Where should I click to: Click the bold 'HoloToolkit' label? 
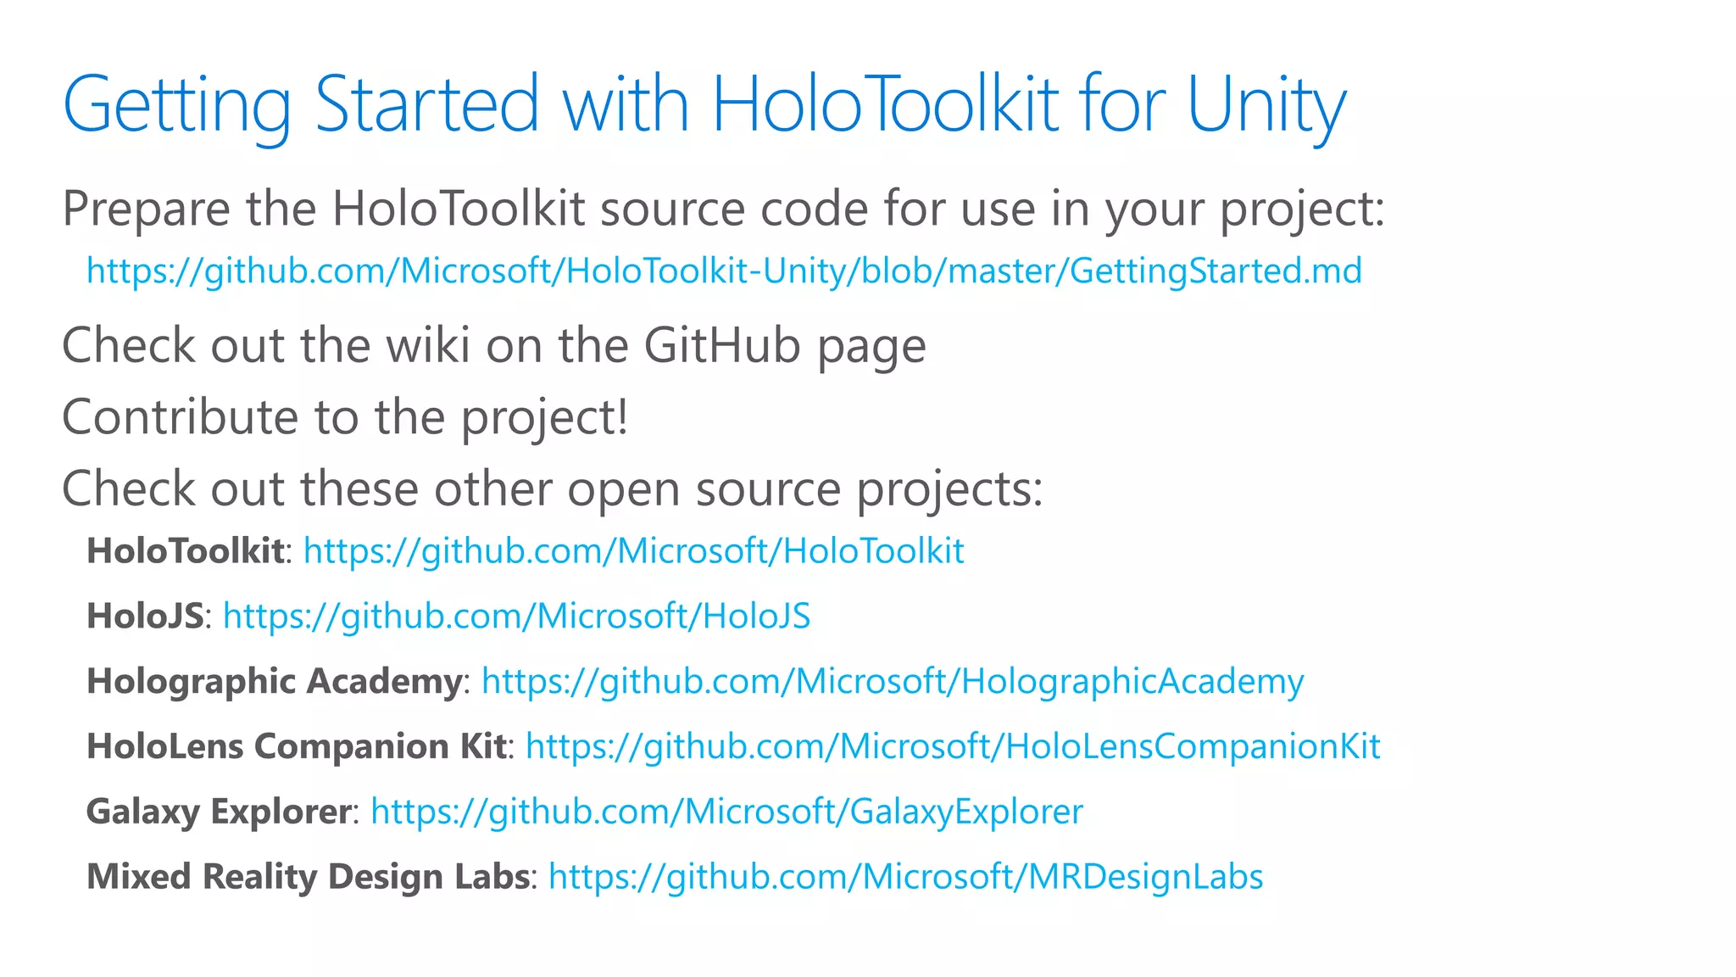[x=185, y=551]
